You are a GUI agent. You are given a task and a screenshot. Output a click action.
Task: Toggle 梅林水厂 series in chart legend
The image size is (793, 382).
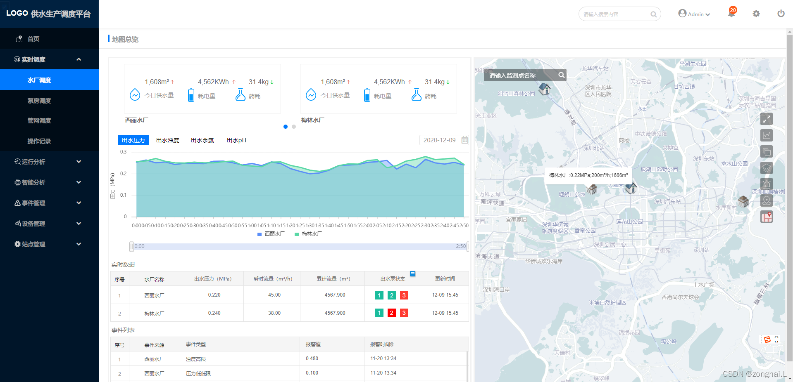(308, 234)
